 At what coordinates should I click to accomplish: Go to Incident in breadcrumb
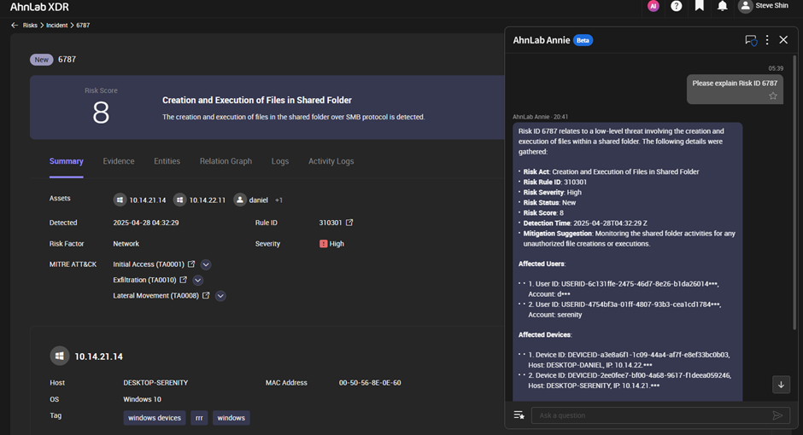pos(57,25)
